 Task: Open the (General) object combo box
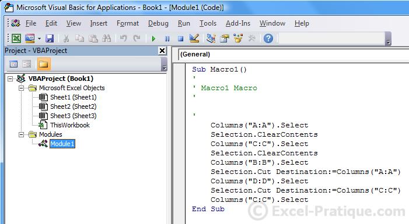coord(293,54)
